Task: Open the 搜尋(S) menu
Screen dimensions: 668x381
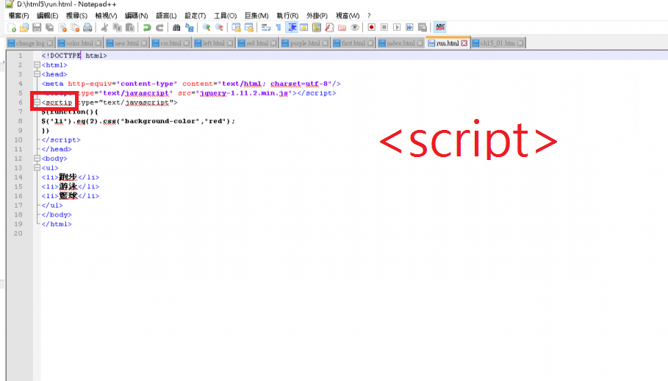Action: coord(76,15)
